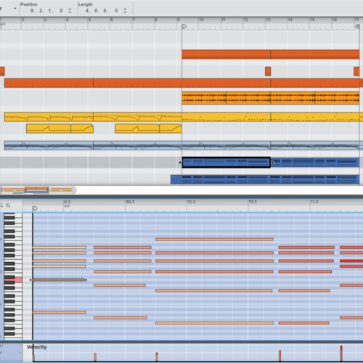Click the Length bars value field
This screenshot has width=363, height=363.
pyautogui.click(x=87, y=11)
